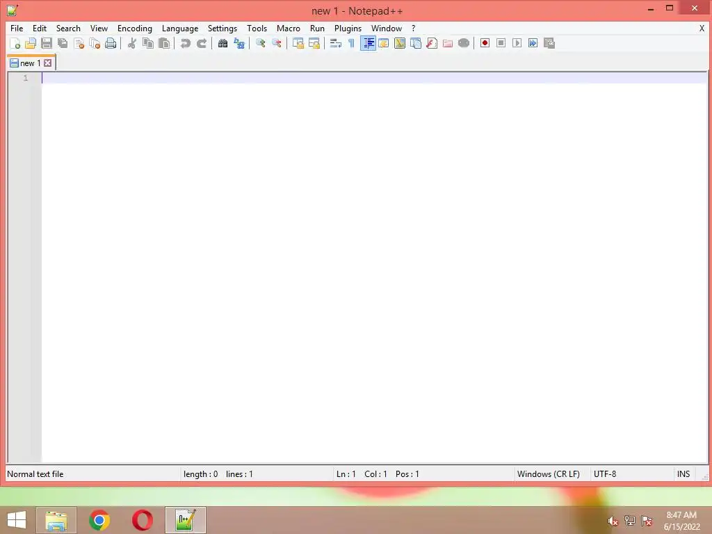Zoom out with the magnifier icon

pos(276,43)
